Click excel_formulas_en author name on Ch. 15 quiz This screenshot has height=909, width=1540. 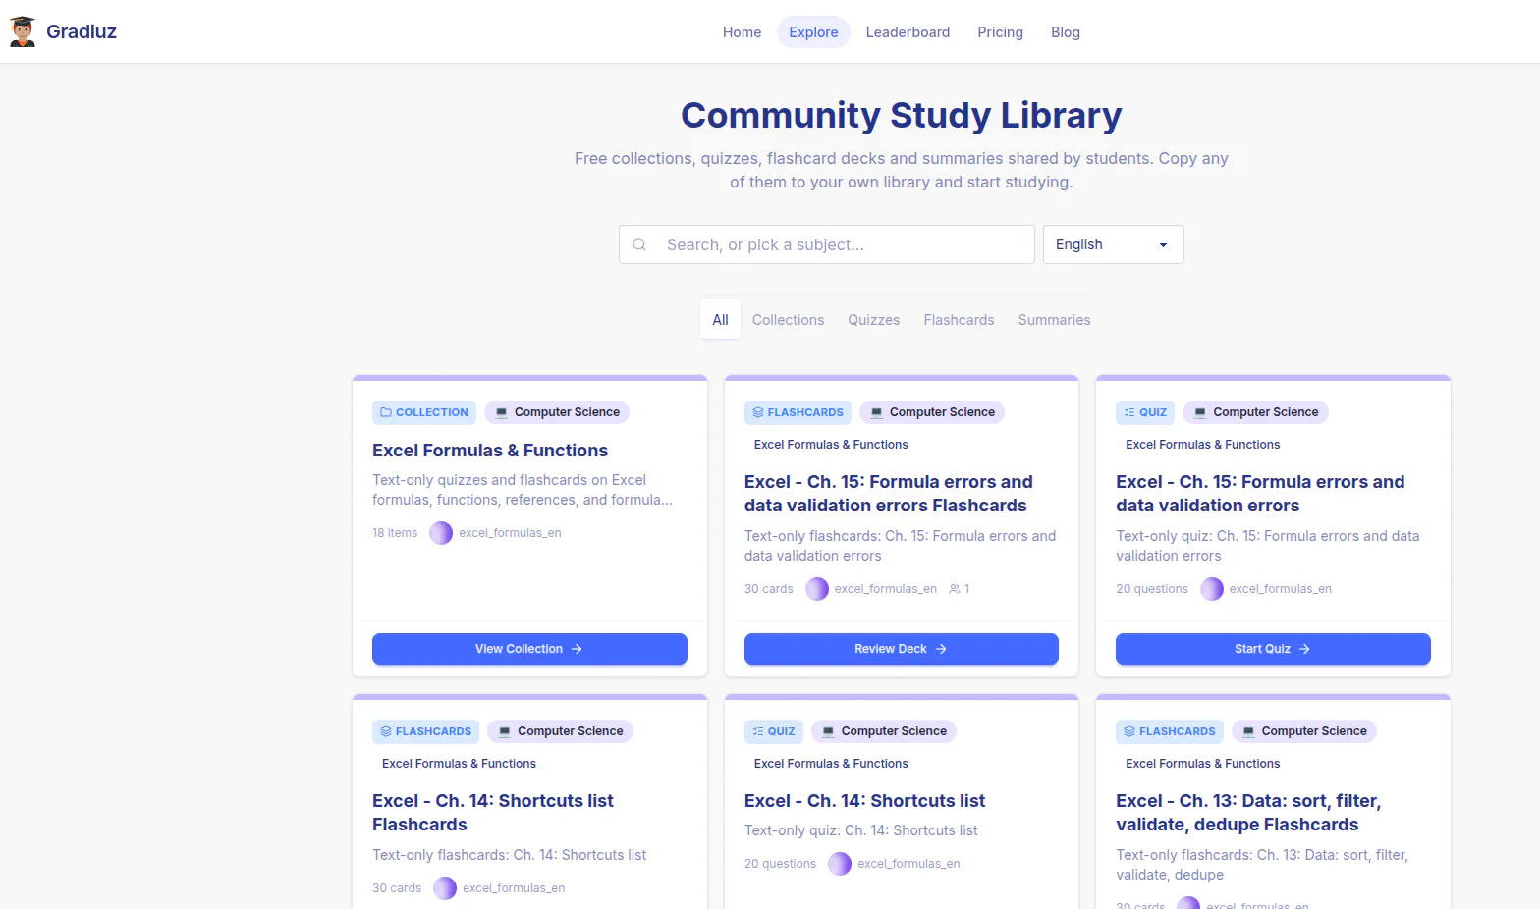tap(1281, 589)
